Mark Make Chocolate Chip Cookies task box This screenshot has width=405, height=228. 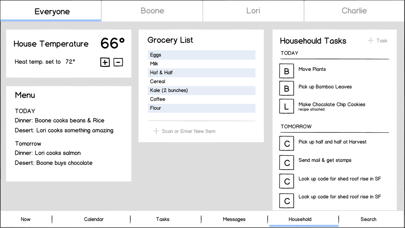pyautogui.click(x=287, y=106)
